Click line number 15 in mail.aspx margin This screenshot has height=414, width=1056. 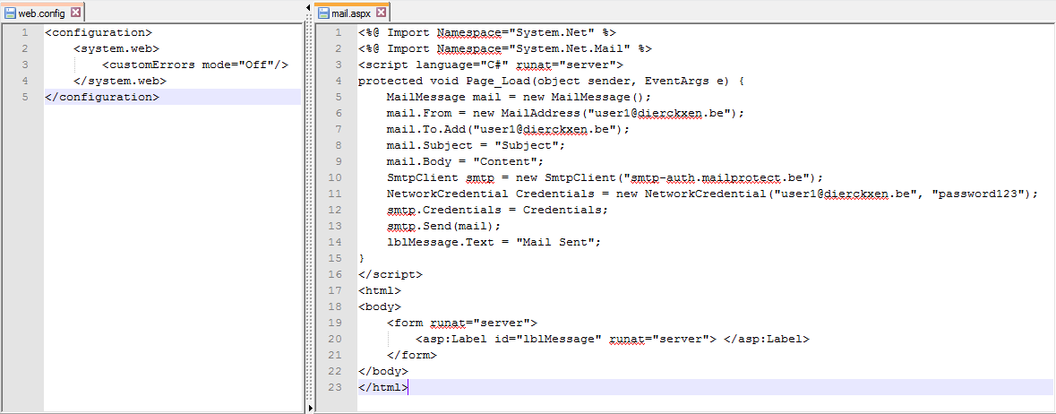pyautogui.click(x=337, y=259)
